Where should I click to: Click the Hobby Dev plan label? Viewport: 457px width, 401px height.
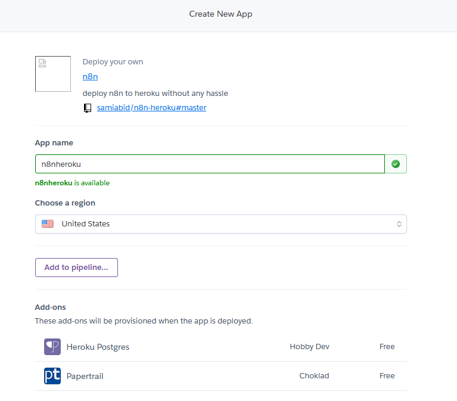[x=309, y=347]
